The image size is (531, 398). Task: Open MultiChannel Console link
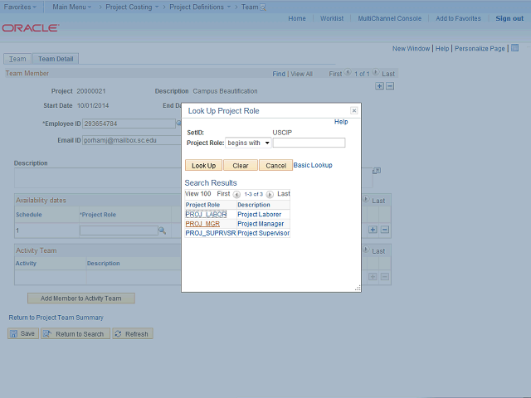pos(390,18)
